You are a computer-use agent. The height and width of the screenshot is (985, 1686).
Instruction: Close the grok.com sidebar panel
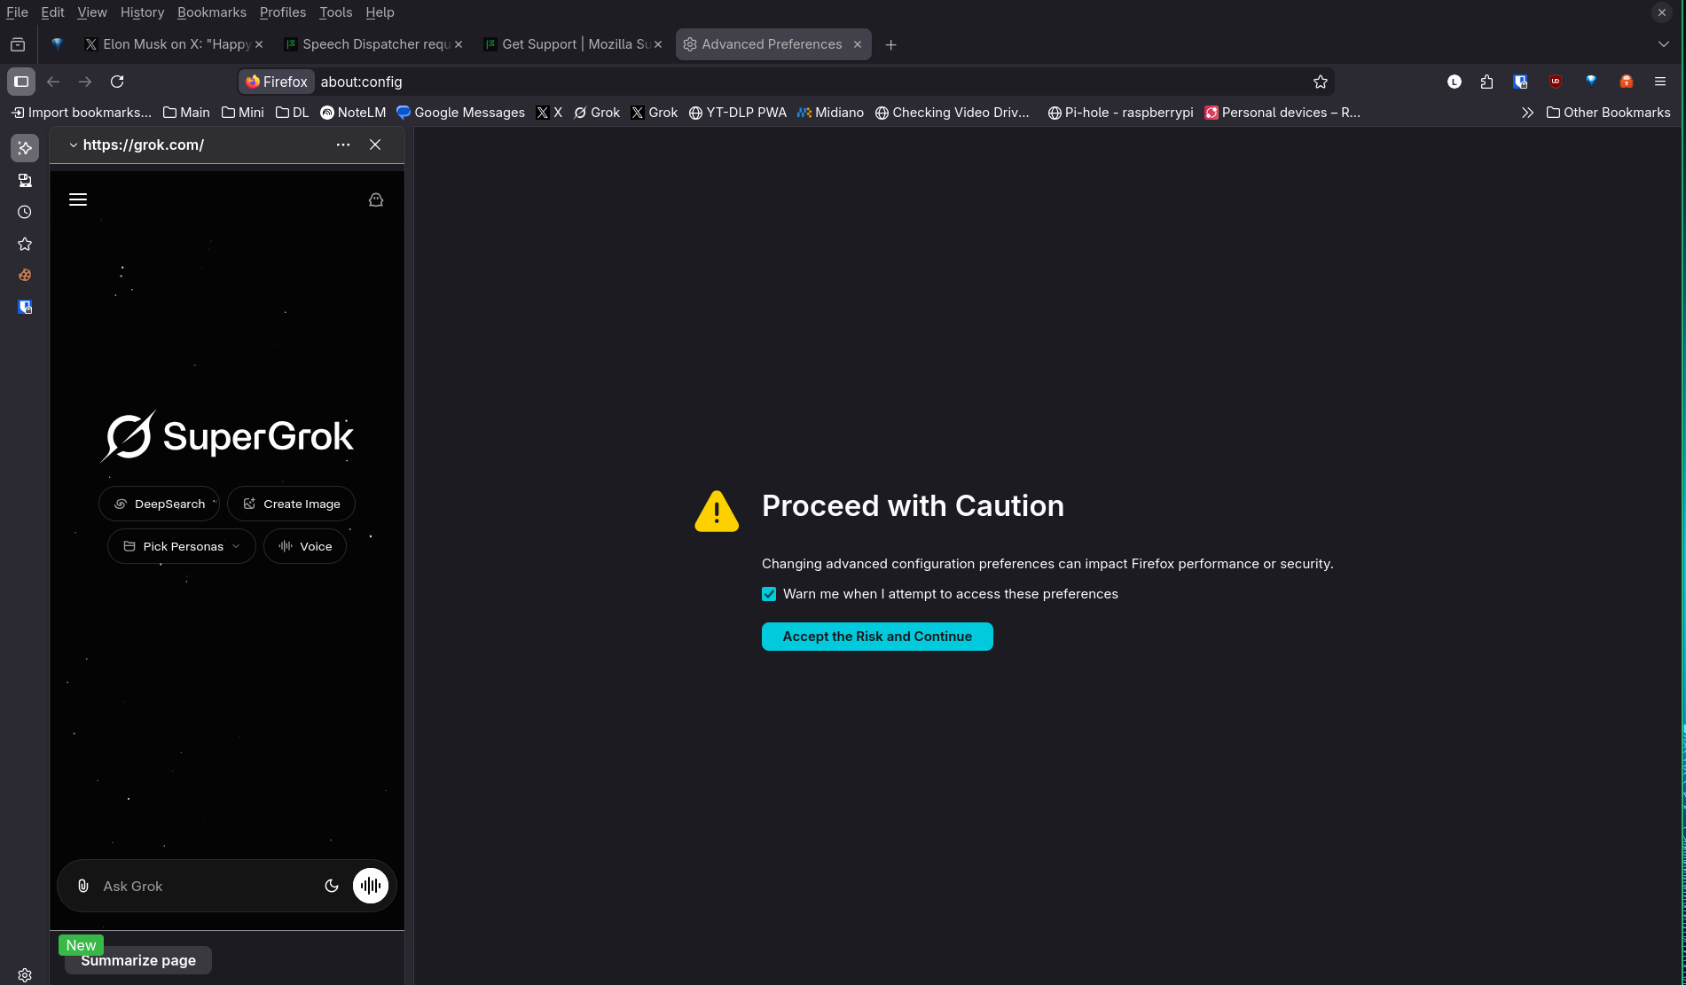[x=375, y=145]
